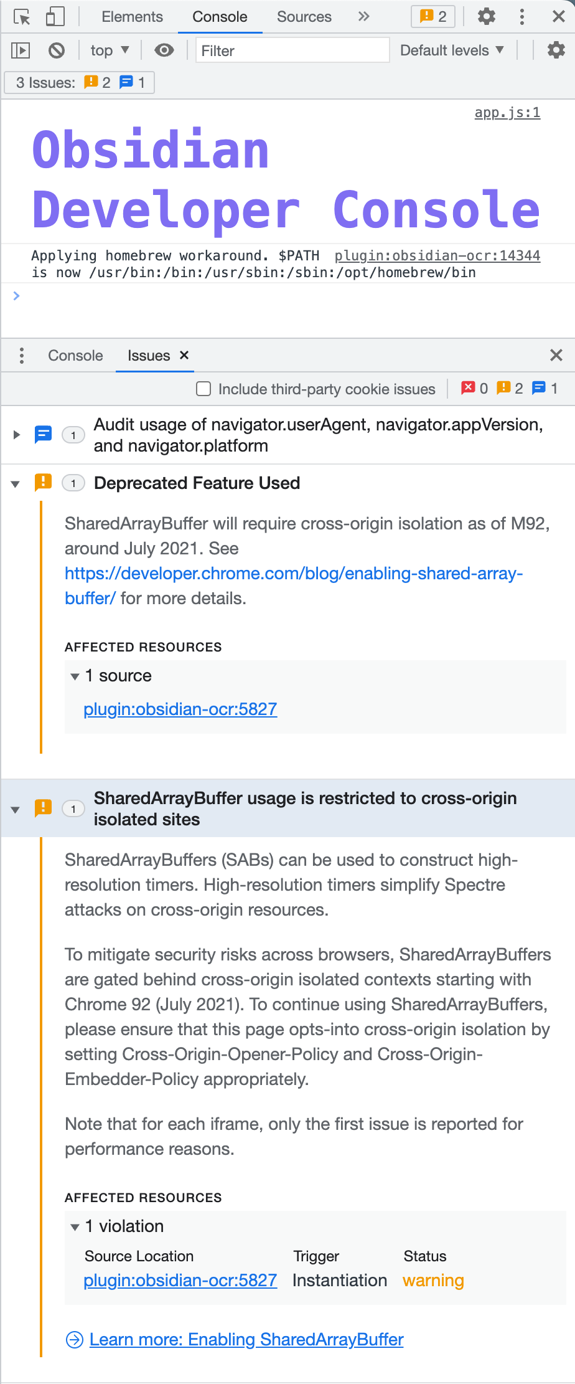Open the top frame context dropdown
Image resolution: width=575 pixels, height=1384 pixels.
pyautogui.click(x=109, y=50)
